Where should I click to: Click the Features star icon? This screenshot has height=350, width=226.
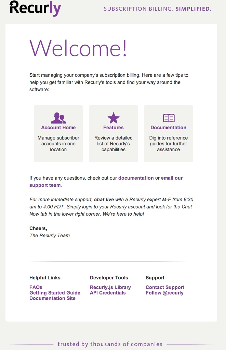pos(114,118)
